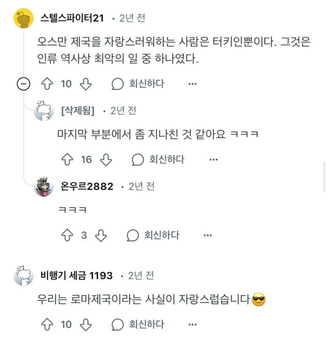This screenshot has width=328, height=347.
Task: Downvote 비행기 세금 1193's comment
Action: (x=86, y=324)
